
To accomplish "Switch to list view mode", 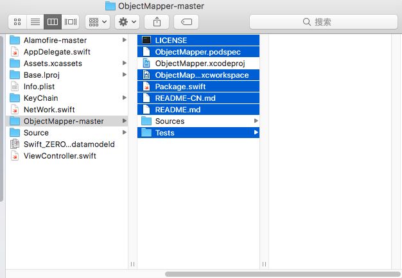I will (x=35, y=22).
